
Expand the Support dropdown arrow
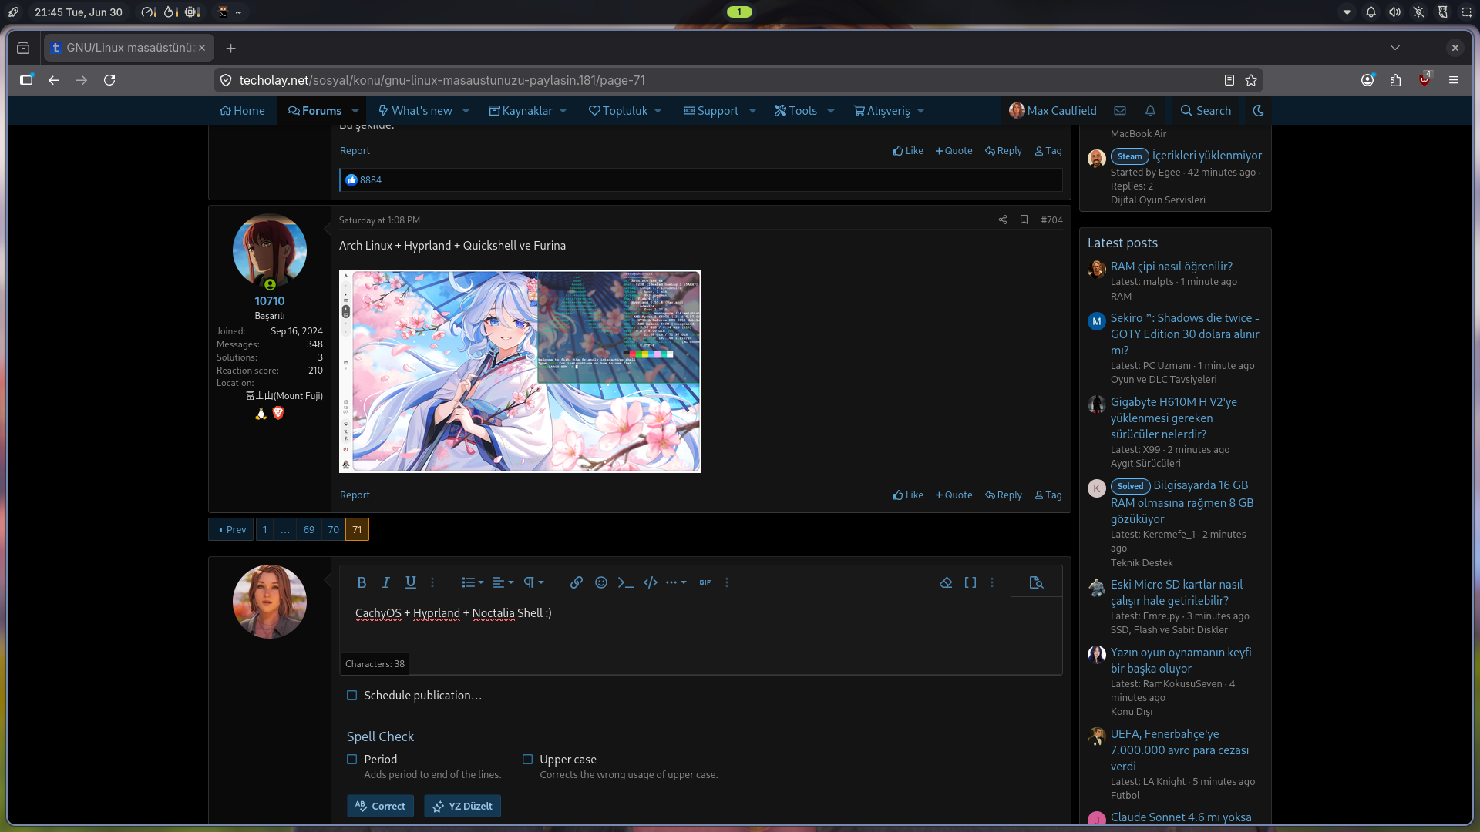click(752, 111)
